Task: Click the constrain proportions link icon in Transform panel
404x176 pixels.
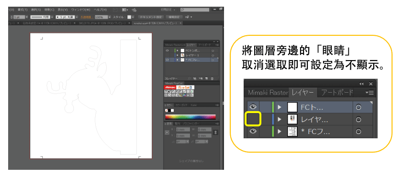Action: click(x=216, y=133)
